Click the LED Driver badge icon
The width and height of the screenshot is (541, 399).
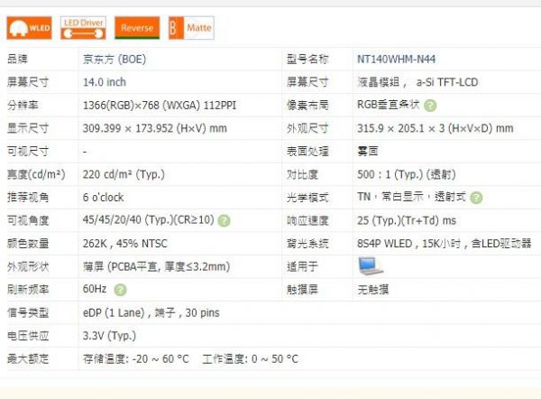tap(83, 28)
